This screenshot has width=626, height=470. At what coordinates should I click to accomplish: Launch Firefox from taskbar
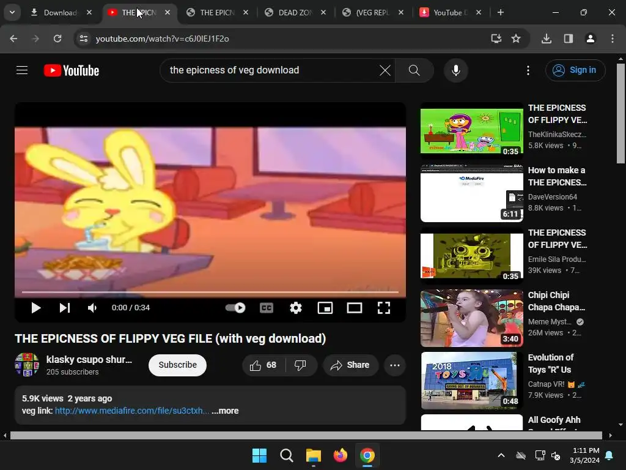coord(341,455)
